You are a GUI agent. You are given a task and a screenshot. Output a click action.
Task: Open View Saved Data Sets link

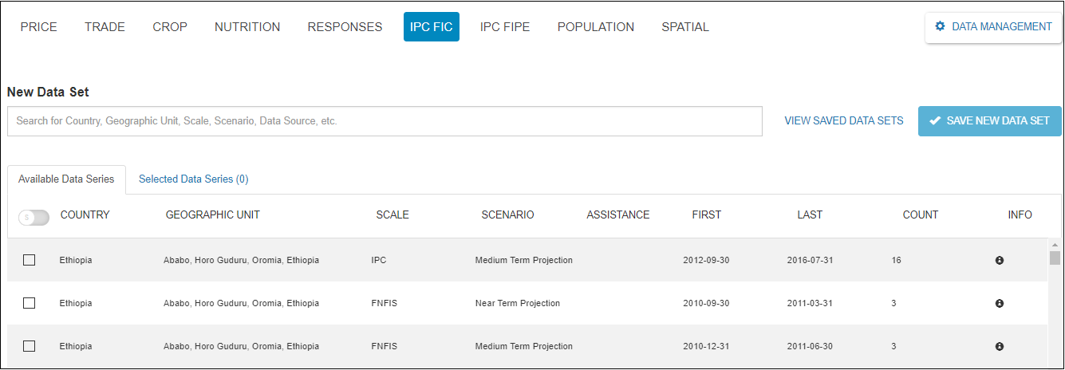pyautogui.click(x=843, y=121)
